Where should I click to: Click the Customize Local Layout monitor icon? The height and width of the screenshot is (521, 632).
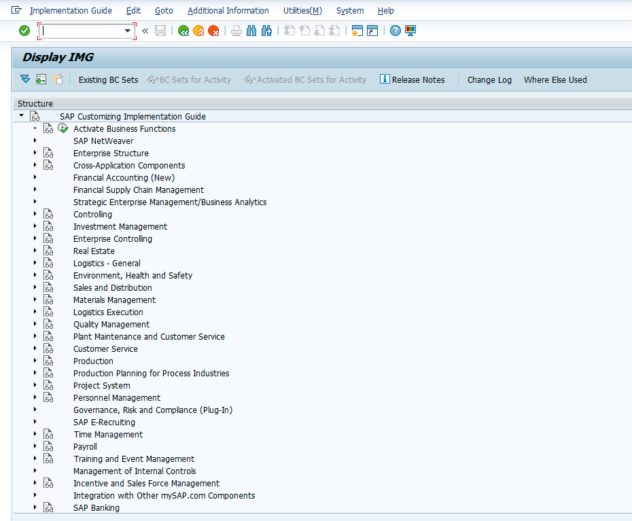[410, 31]
